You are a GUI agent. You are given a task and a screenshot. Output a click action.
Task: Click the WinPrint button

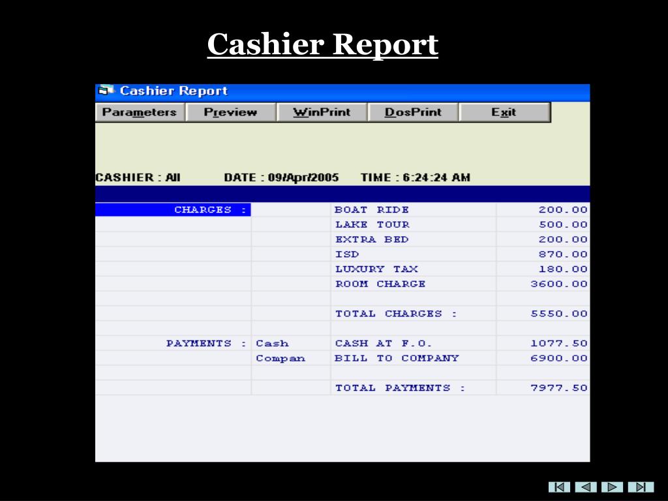[322, 112]
